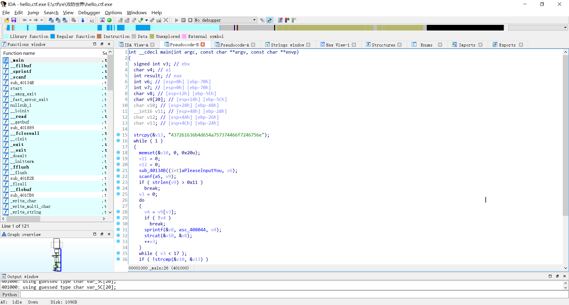The image size is (569, 305).
Task: Open the Debugger menu
Action: tap(89, 12)
